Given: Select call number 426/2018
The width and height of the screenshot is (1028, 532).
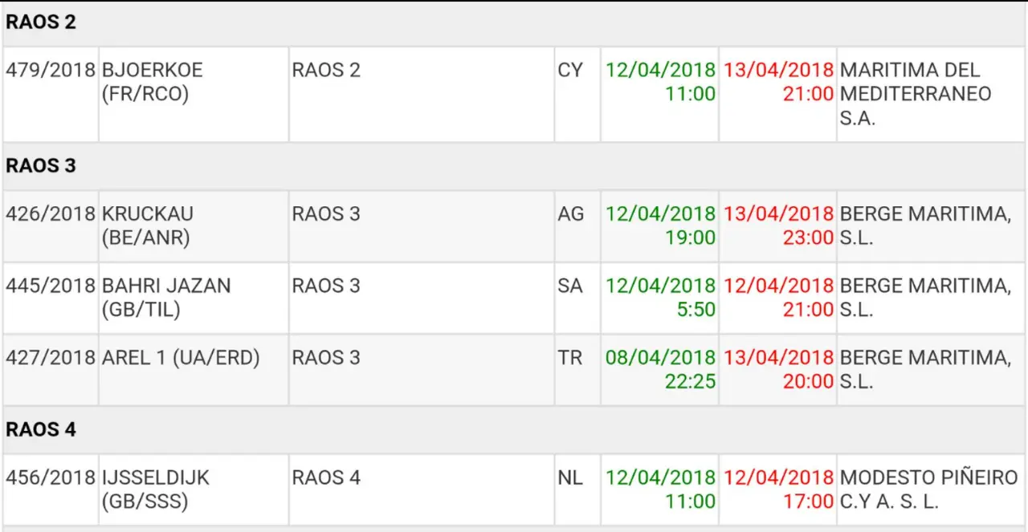Looking at the screenshot, I should tap(50, 214).
